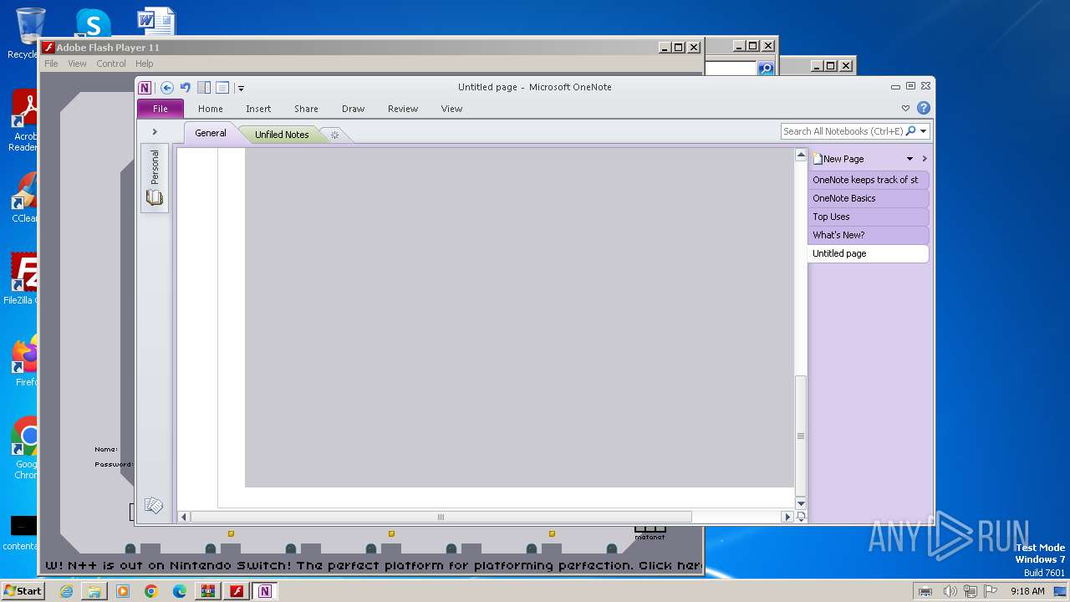Open Chrome from taskbar

click(x=151, y=591)
